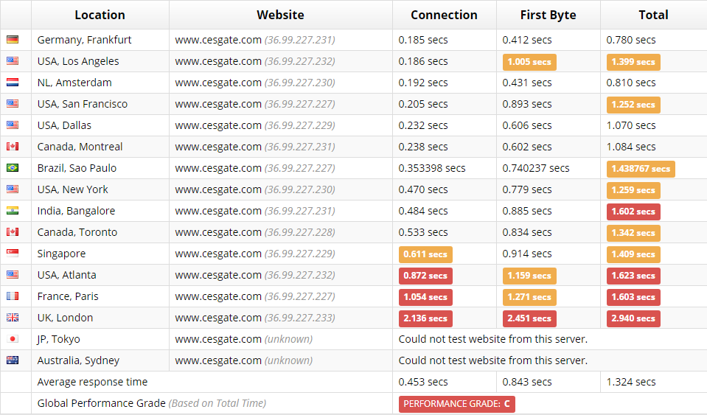707x415 pixels.
Task: Click the flag icon beside Canada, Montreal
Action: point(13,147)
